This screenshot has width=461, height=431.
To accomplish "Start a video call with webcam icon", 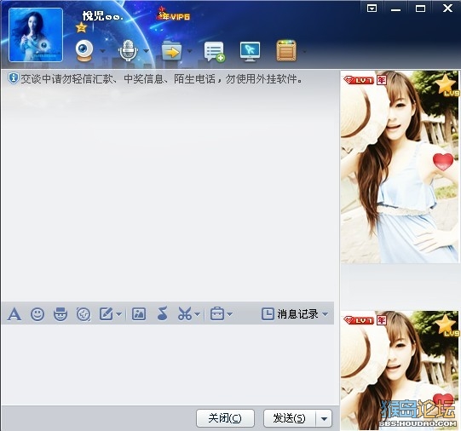I will tap(84, 50).
